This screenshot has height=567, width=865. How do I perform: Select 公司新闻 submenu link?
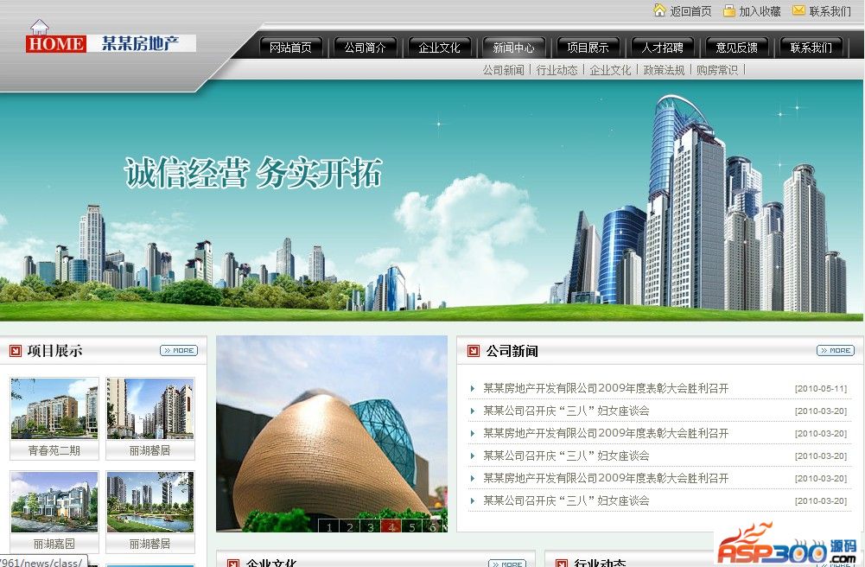pyautogui.click(x=503, y=70)
